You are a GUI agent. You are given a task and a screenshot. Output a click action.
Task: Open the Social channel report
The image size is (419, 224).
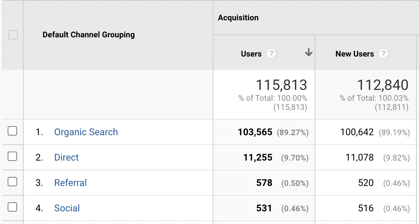[x=67, y=208]
